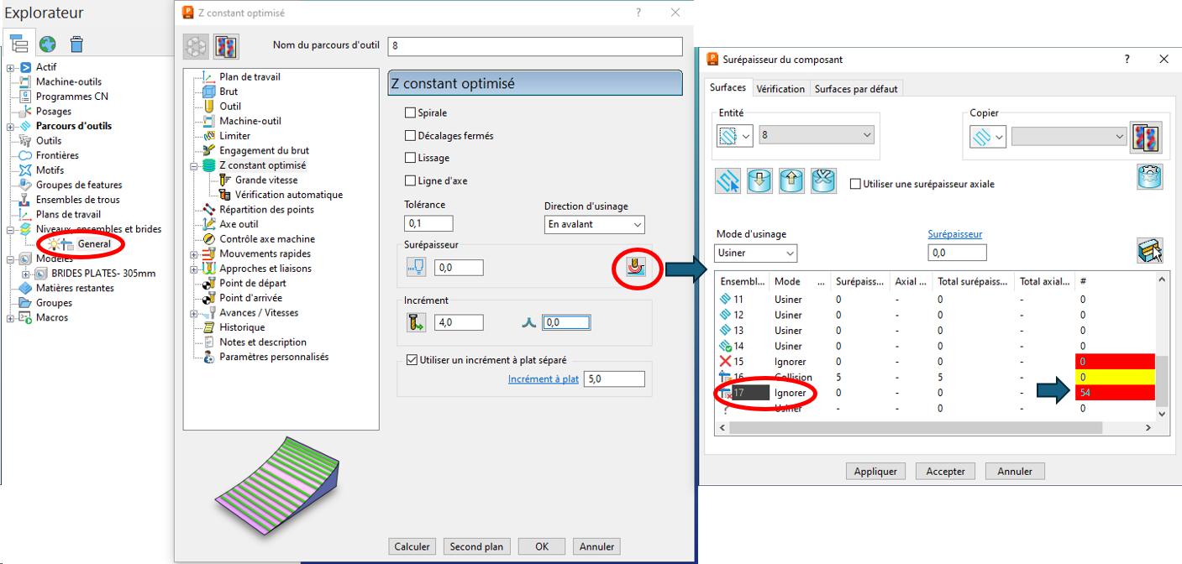The width and height of the screenshot is (1182, 564).
Task: Click the stepdown tool icon under Incrément
Action: point(416,322)
